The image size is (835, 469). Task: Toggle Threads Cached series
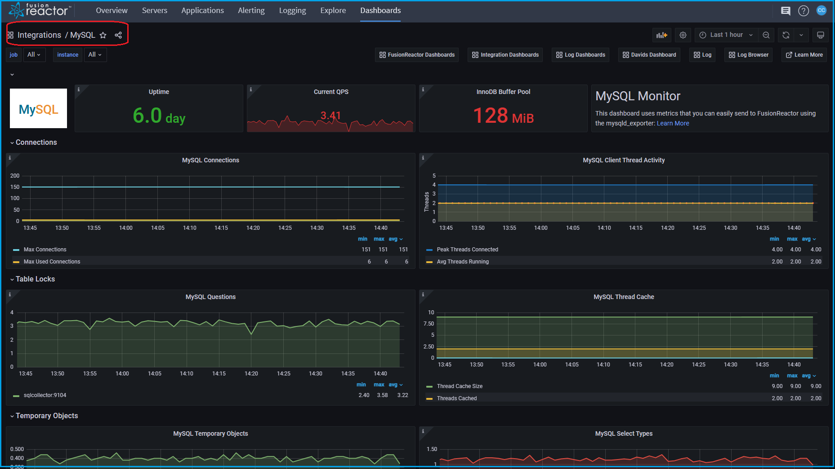coord(457,398)
